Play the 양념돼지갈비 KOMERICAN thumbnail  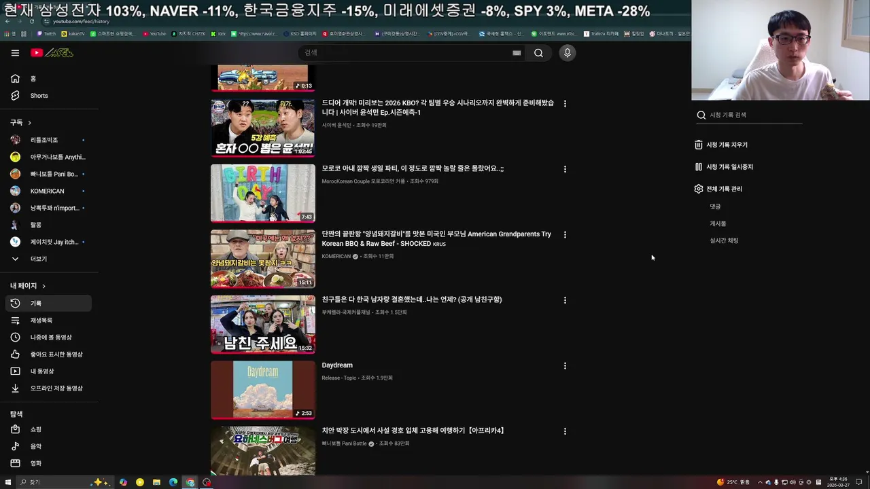[x=263, y=259]
